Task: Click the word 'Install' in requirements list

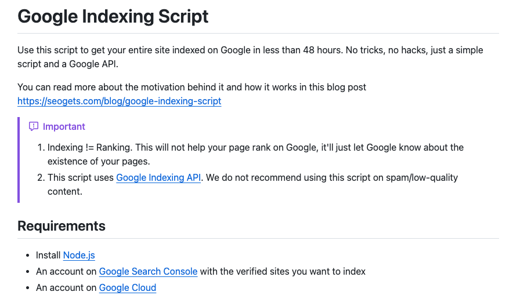Action: click(x=48, y=255)
